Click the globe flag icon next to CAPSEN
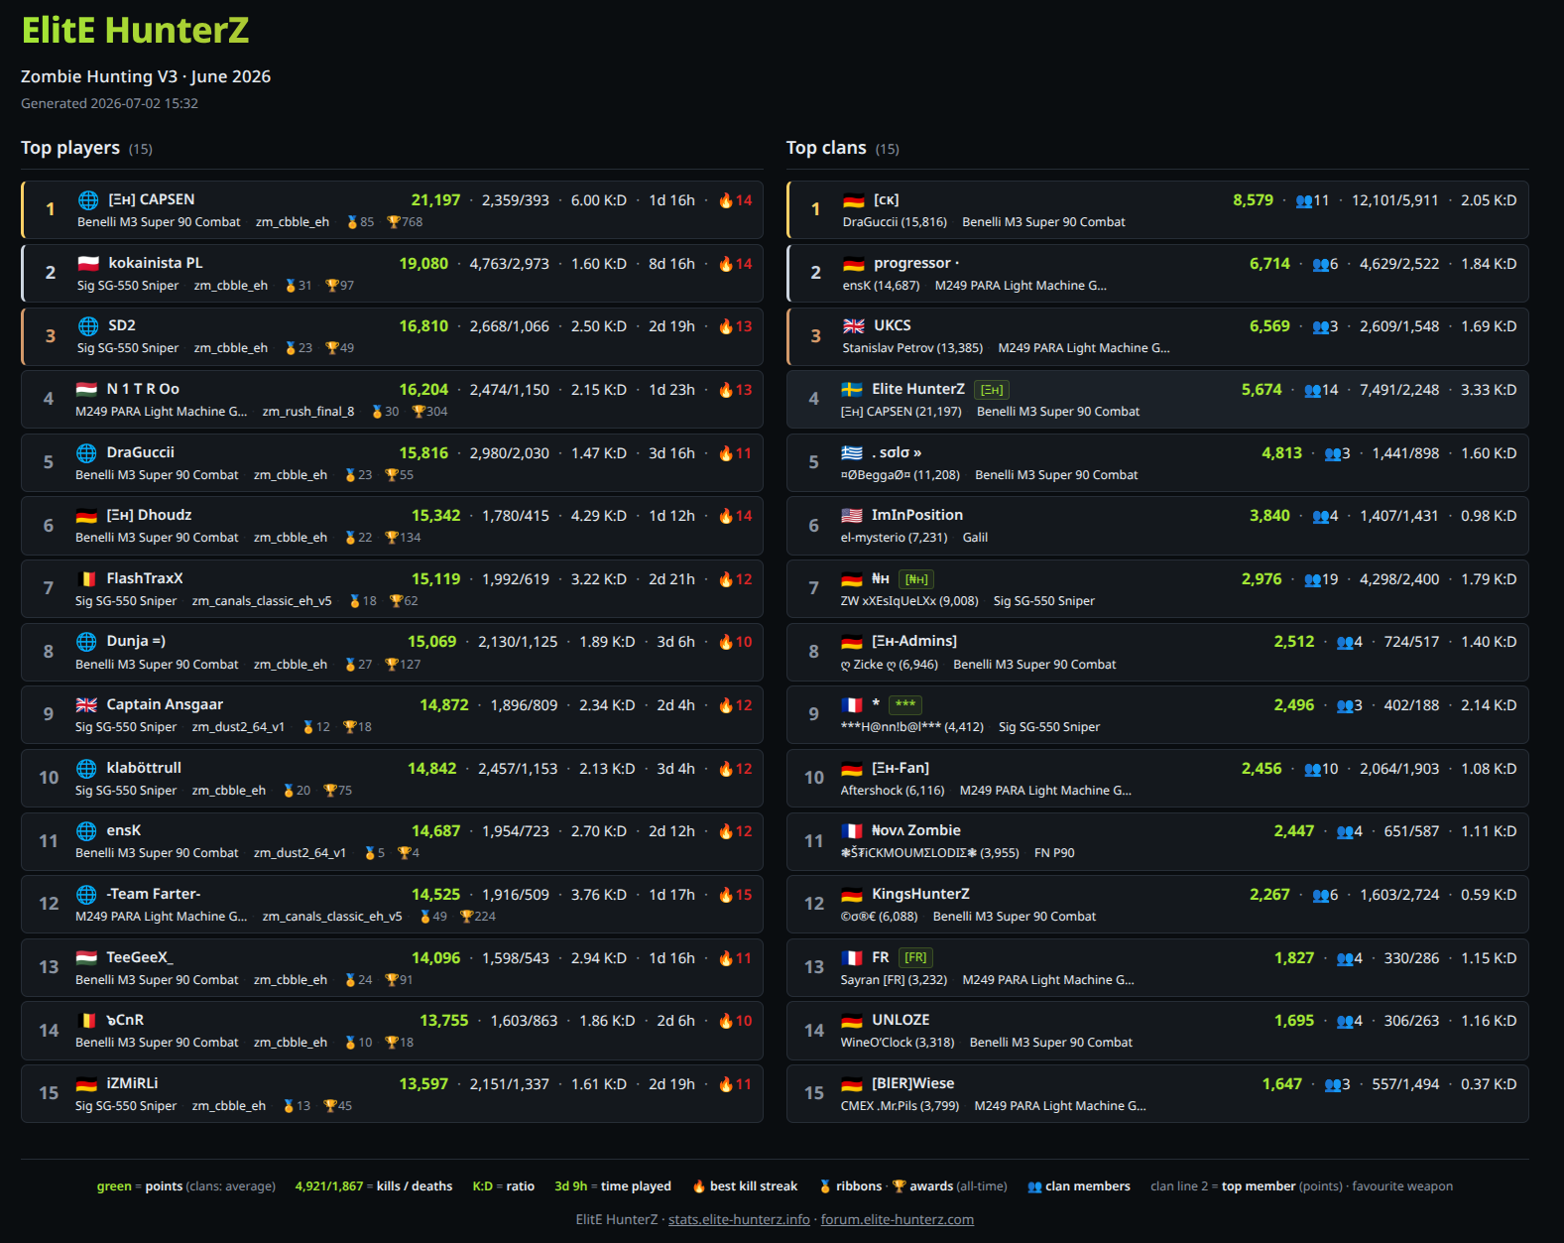 (x=88, y=200)
